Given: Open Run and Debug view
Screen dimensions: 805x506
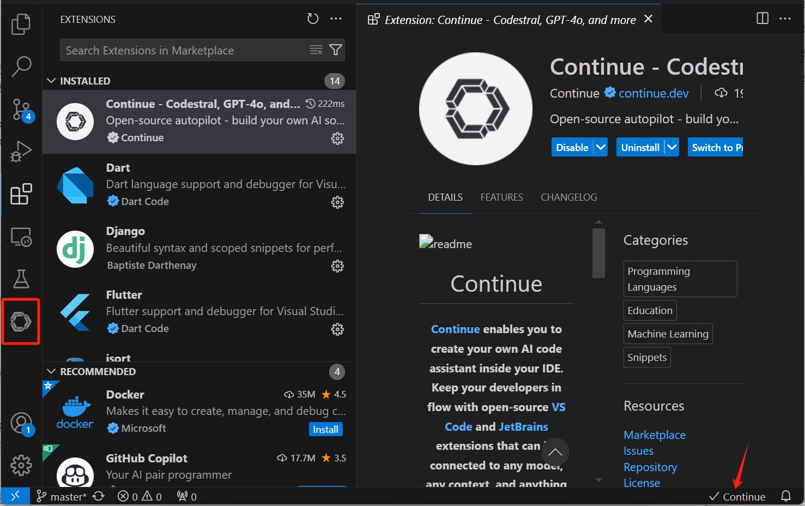Looking at the screenshot, I should pyautogui.click(x=21, y=151).
